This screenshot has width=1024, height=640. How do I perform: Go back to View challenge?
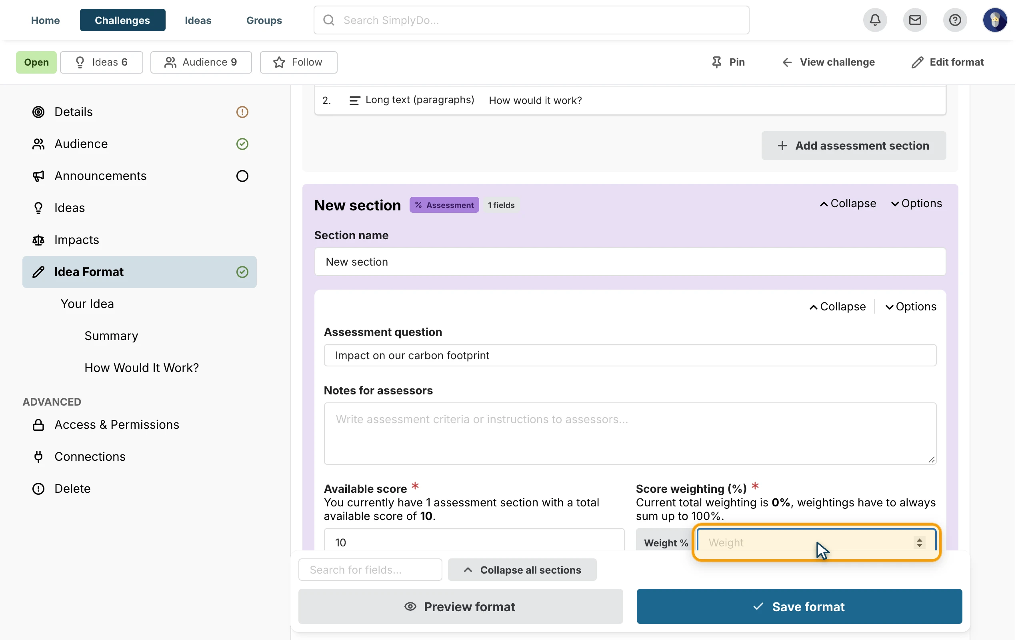coord(828,62)
